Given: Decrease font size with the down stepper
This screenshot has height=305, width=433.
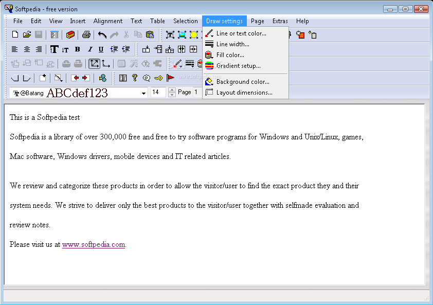Looking at the screenshot, I should point(172,95).
